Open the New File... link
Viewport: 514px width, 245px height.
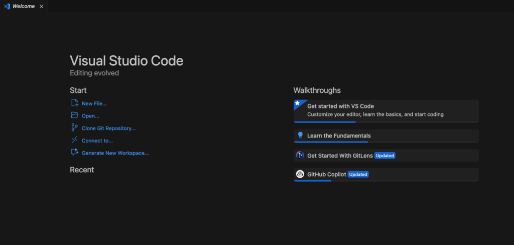(x=94, y=103)
